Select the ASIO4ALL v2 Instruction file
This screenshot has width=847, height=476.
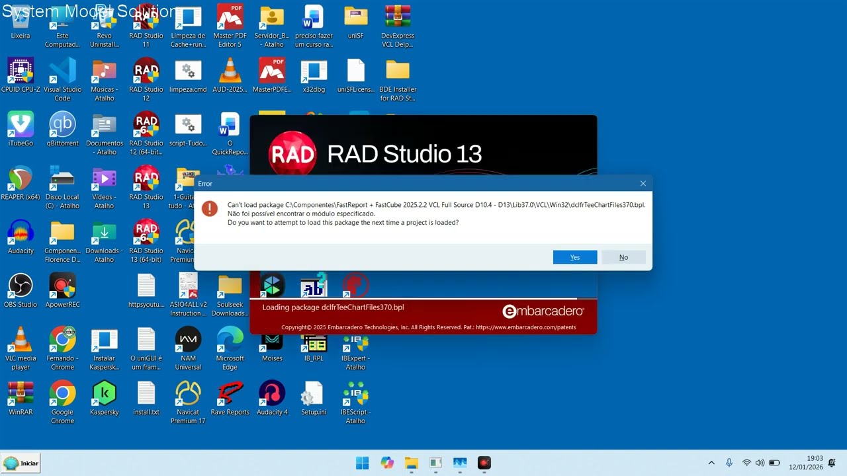[188, 295]
